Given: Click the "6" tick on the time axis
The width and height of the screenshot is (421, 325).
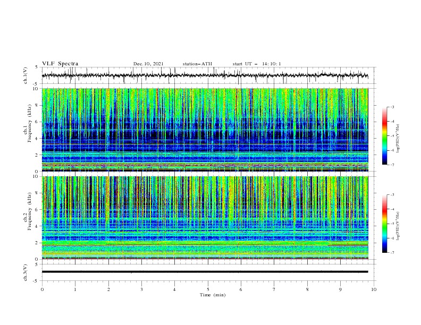Looking at the screenshot, I should pyautogui.click(x=241, y=289).
